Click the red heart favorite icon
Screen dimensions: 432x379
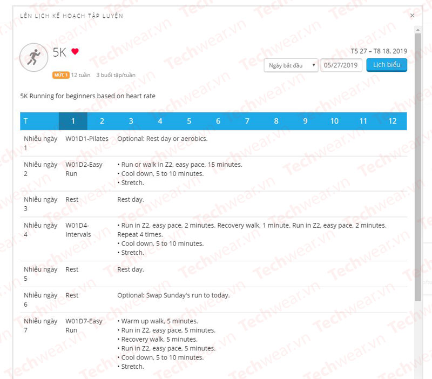(x=75, y=51)
